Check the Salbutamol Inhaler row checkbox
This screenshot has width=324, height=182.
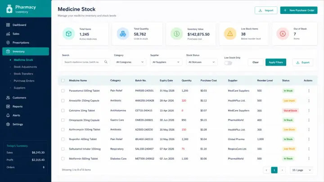tap(63, 149)
